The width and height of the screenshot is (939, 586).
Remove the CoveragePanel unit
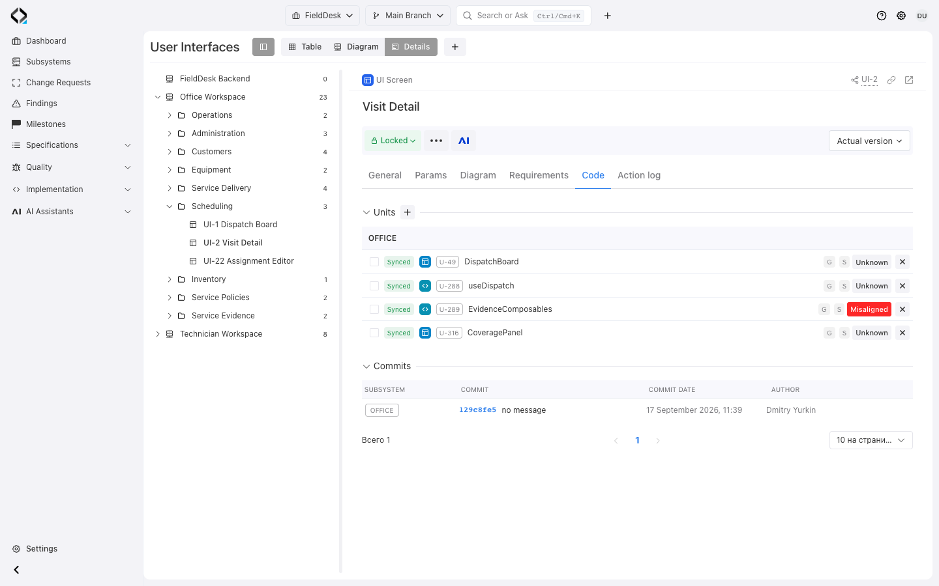point(902,333)
